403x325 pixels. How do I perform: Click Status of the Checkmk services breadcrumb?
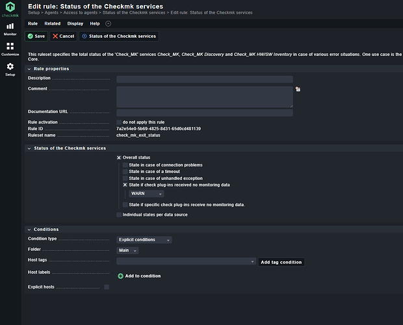tap(134, 12)
